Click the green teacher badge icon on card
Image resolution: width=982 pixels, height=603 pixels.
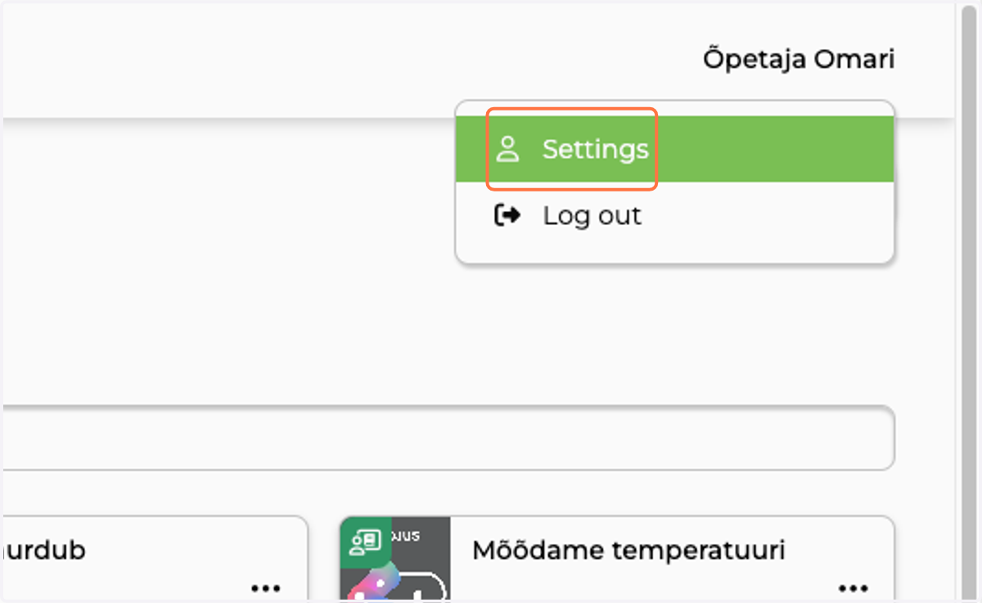366,542
